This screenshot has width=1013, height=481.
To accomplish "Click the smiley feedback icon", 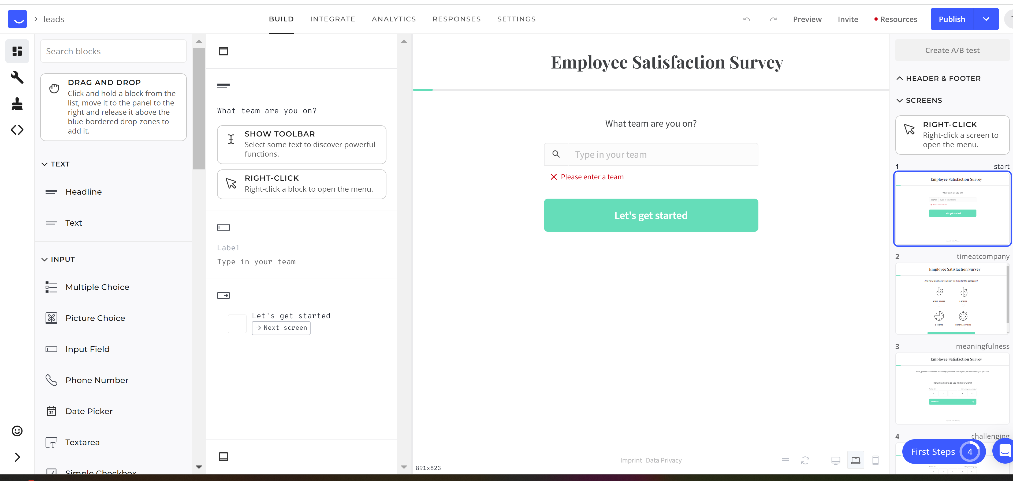I will [17, 431].
